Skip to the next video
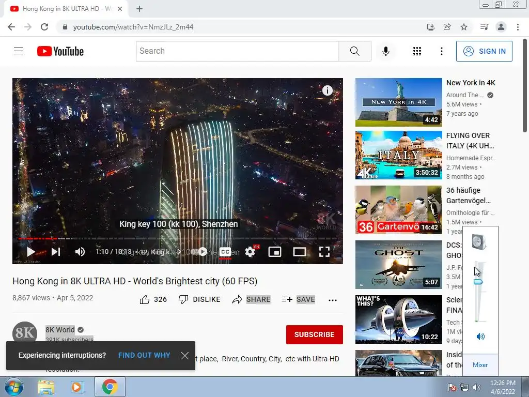Image resolution: width=529 pixels, height=397 pixels. pos(56,252)
